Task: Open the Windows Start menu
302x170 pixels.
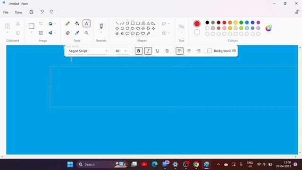Action: (70, 164)
